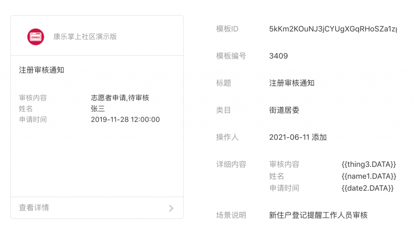This screenshot has width=414, height=234.
Task: Click the 模板ID field label
Action: (227, 29)
